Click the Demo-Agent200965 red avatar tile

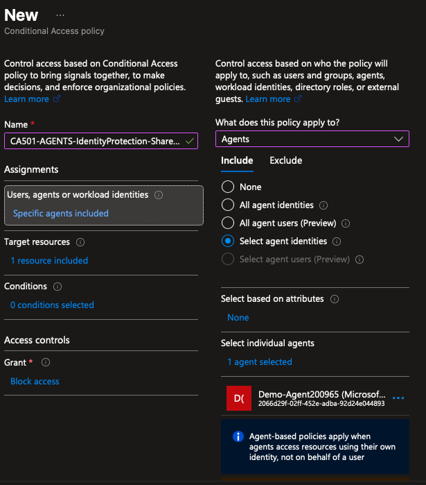tap(239, 398)
